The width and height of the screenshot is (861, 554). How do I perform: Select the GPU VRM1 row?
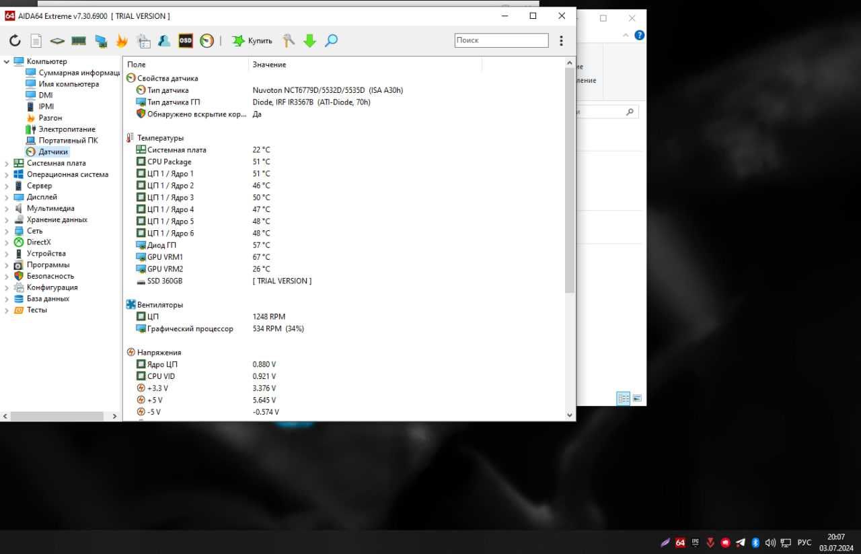point(343,257)
